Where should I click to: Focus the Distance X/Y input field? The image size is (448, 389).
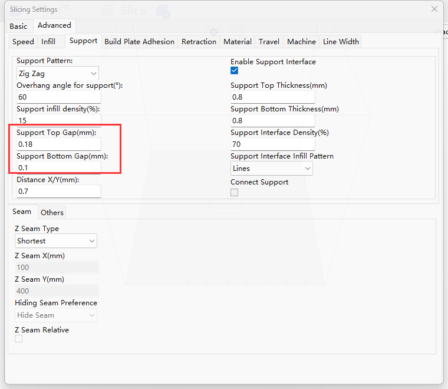pos(58,192)
